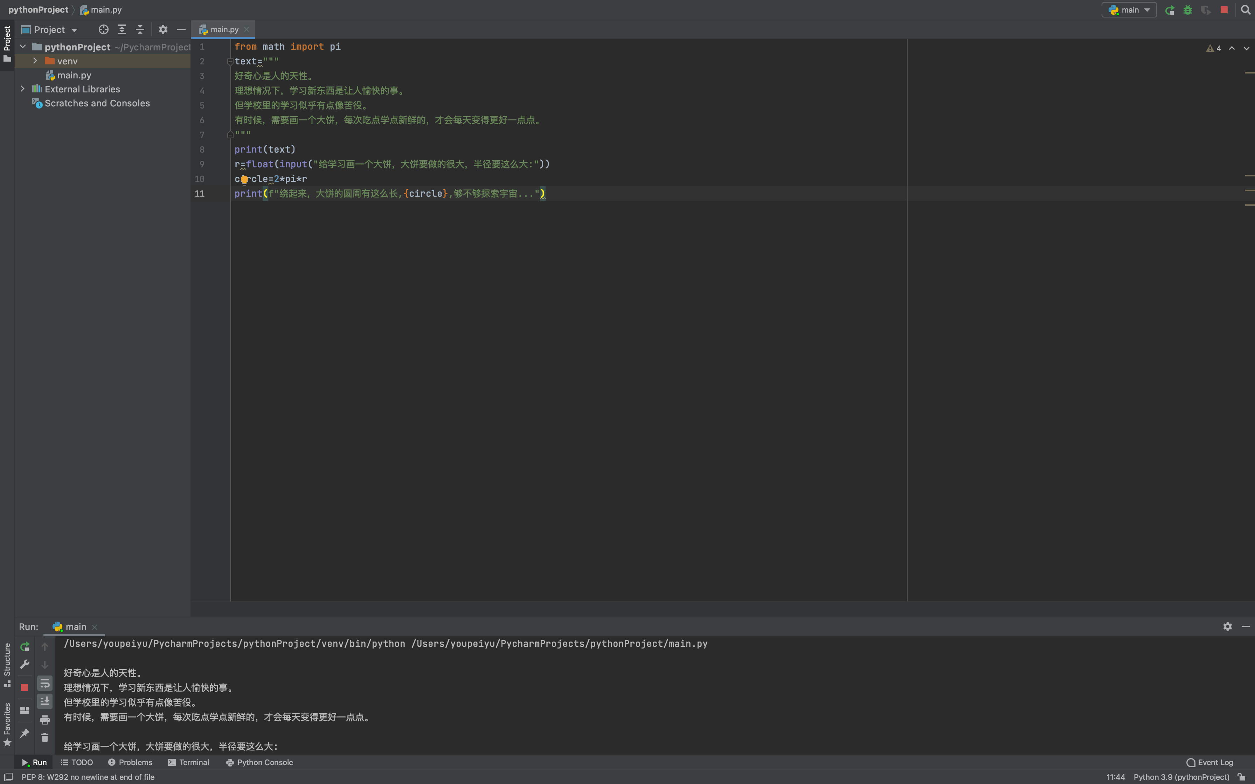
Task: Toggle scroll to end in Run console
Action: click(44, 701)
